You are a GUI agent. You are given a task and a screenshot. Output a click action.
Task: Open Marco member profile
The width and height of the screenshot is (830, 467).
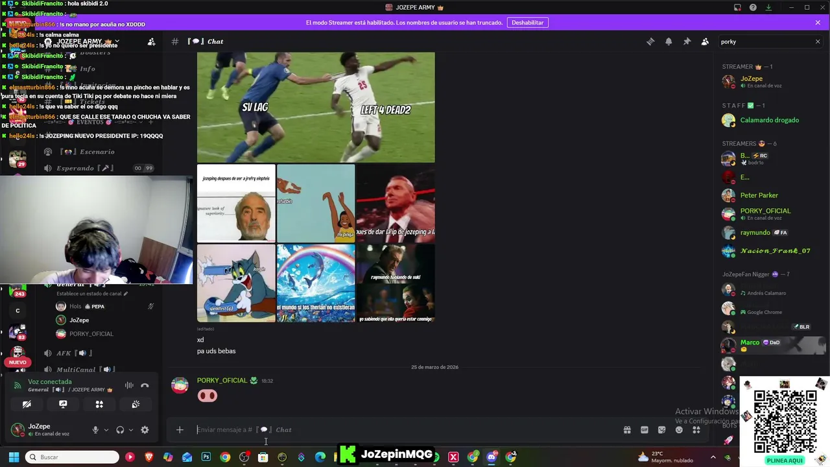(750, 344)
